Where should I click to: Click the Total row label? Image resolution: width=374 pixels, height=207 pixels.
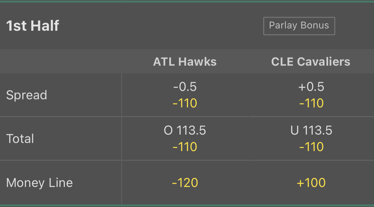(x=20, y=138)
